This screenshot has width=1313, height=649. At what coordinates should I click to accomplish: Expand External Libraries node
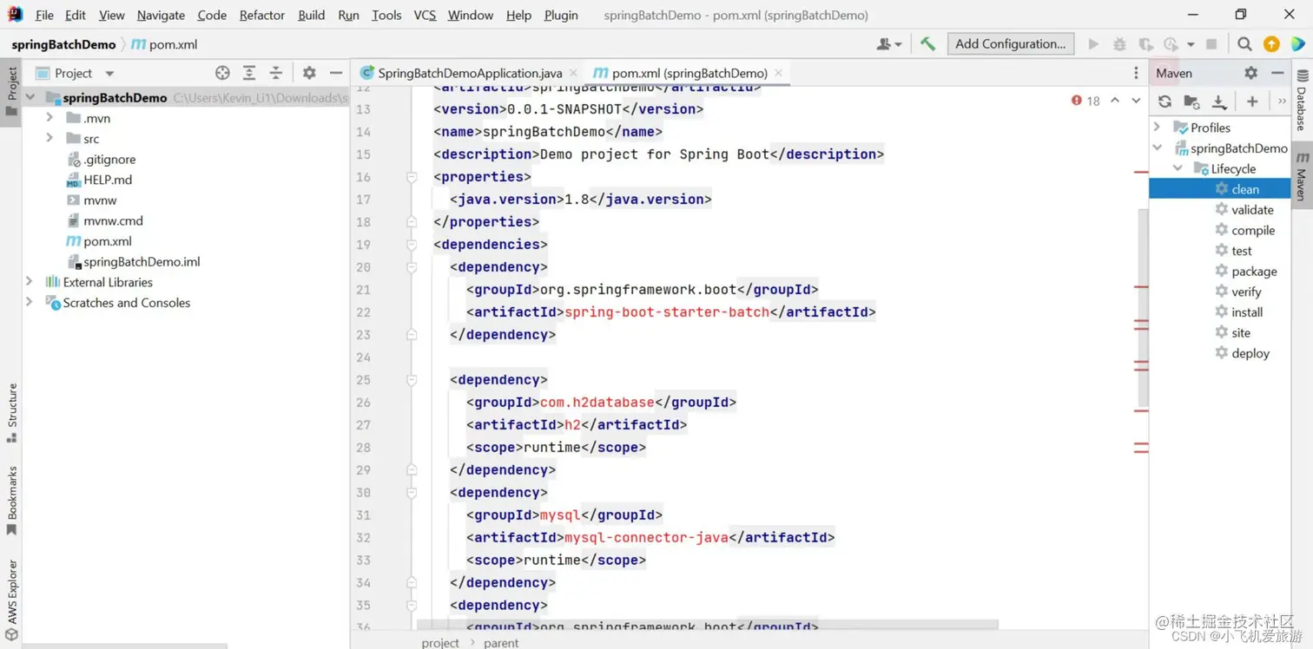[x=30, y=281]
